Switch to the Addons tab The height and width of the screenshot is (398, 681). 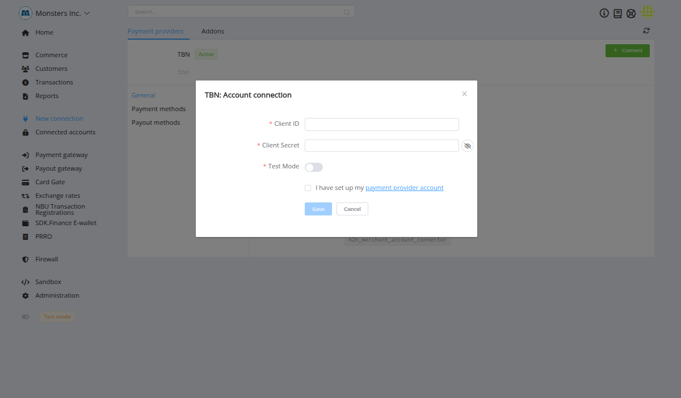213,31
